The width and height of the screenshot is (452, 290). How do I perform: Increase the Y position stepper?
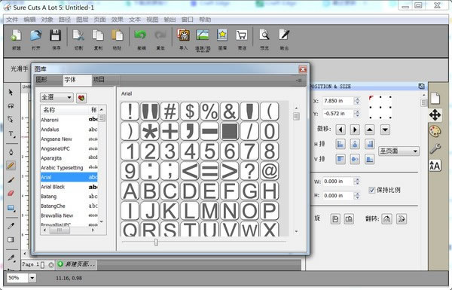[357, 111]
